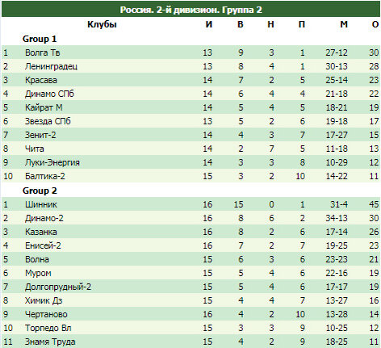
Task: Select the Долгопрудный-2 club row
Action: (x=190, y=287)
